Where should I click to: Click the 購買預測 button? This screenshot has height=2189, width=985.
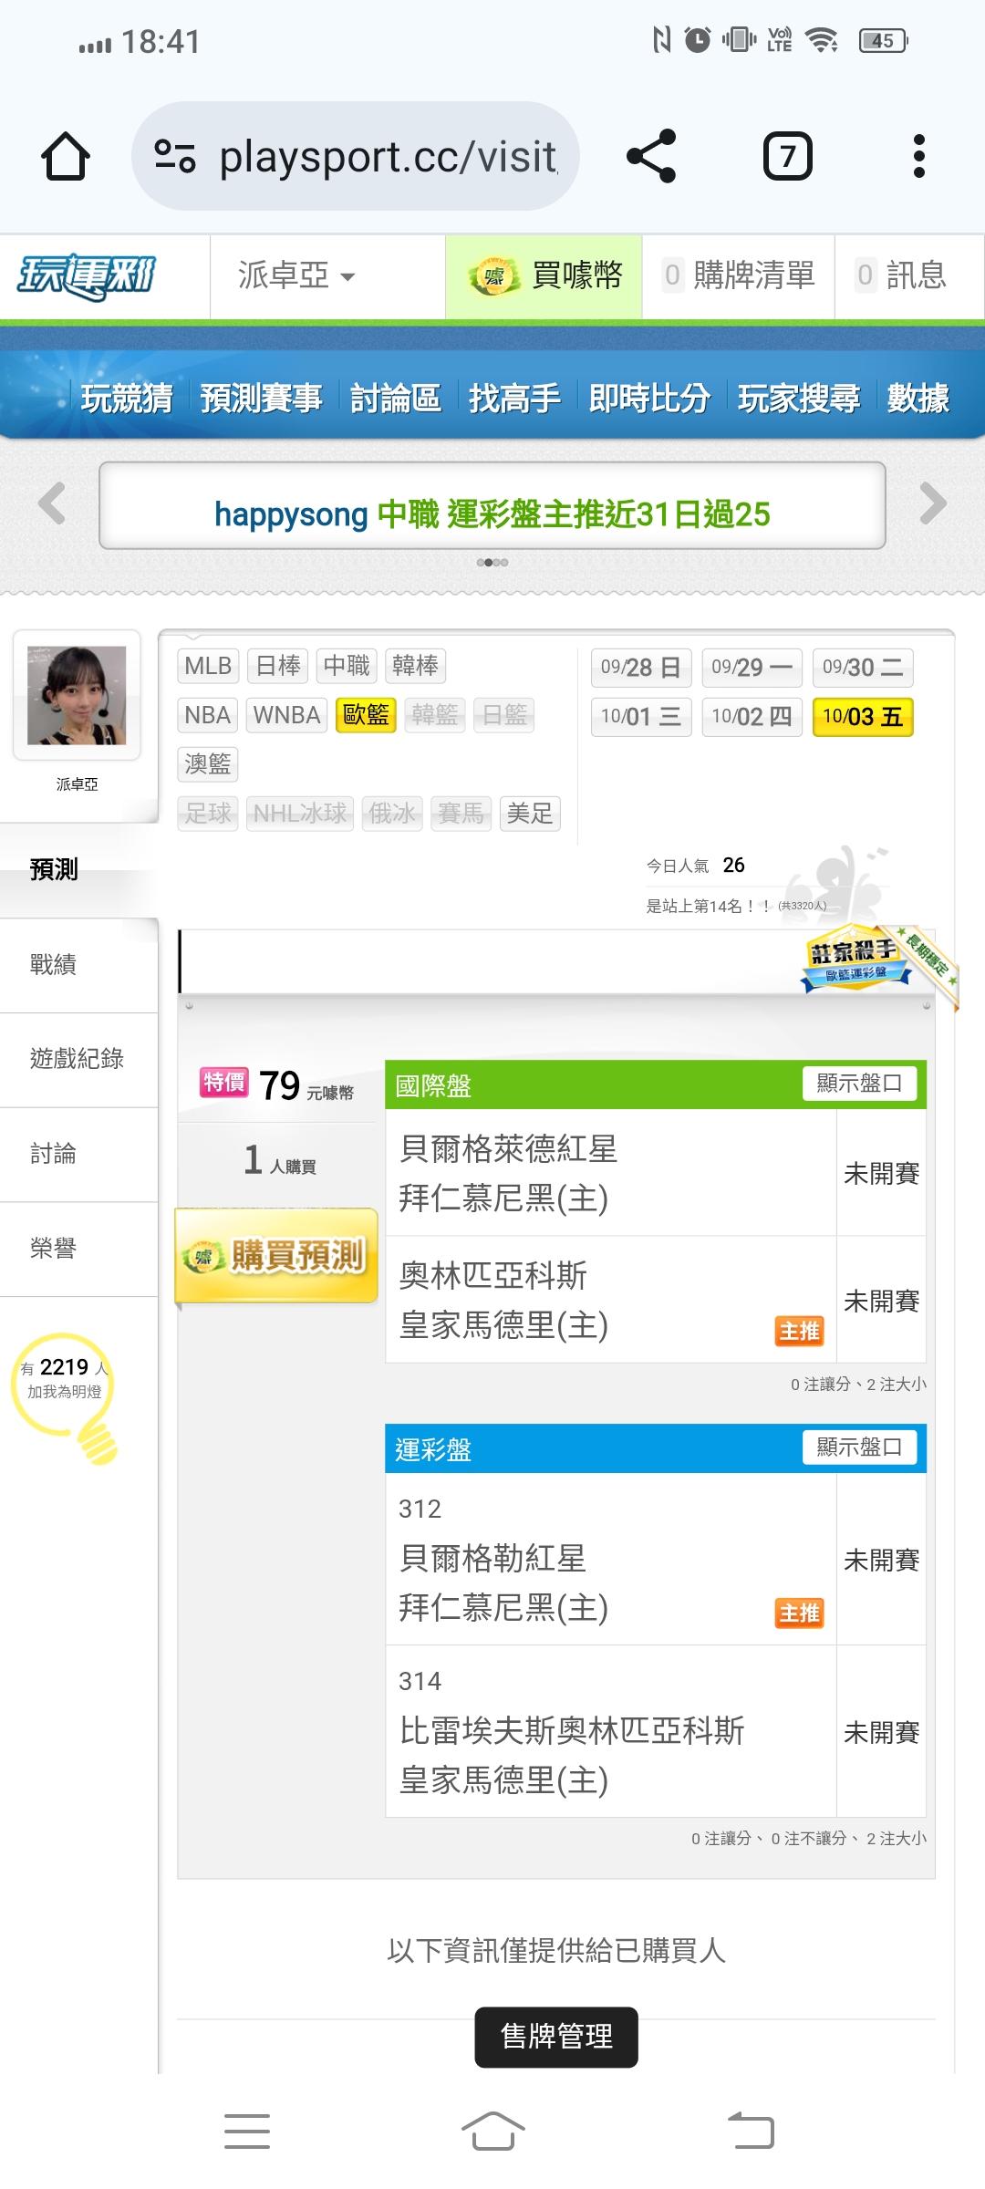point(276,1256)
